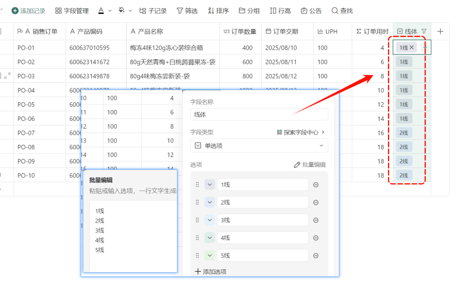Select the 梅冻4味120g冻心装综合箱 cell

click(x=173, y=48)
